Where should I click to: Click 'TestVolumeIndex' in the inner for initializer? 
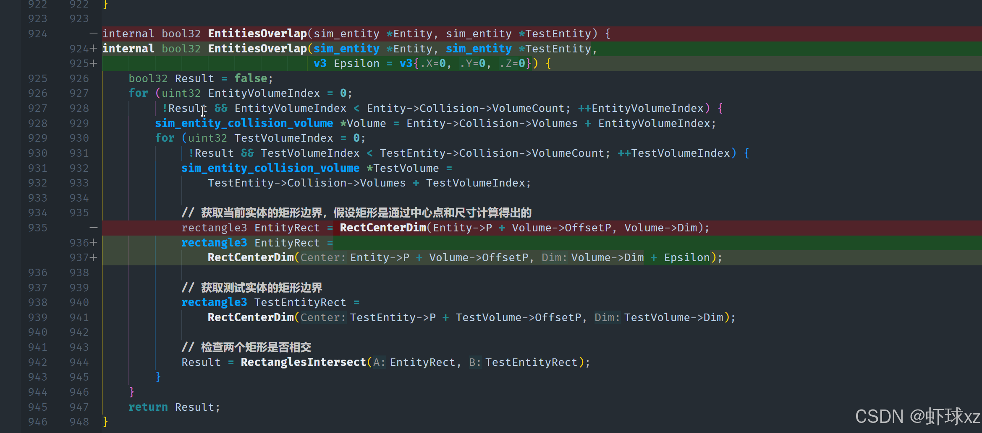tap(284, 138)
